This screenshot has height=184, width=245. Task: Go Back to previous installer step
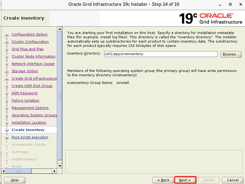point(163,180)
